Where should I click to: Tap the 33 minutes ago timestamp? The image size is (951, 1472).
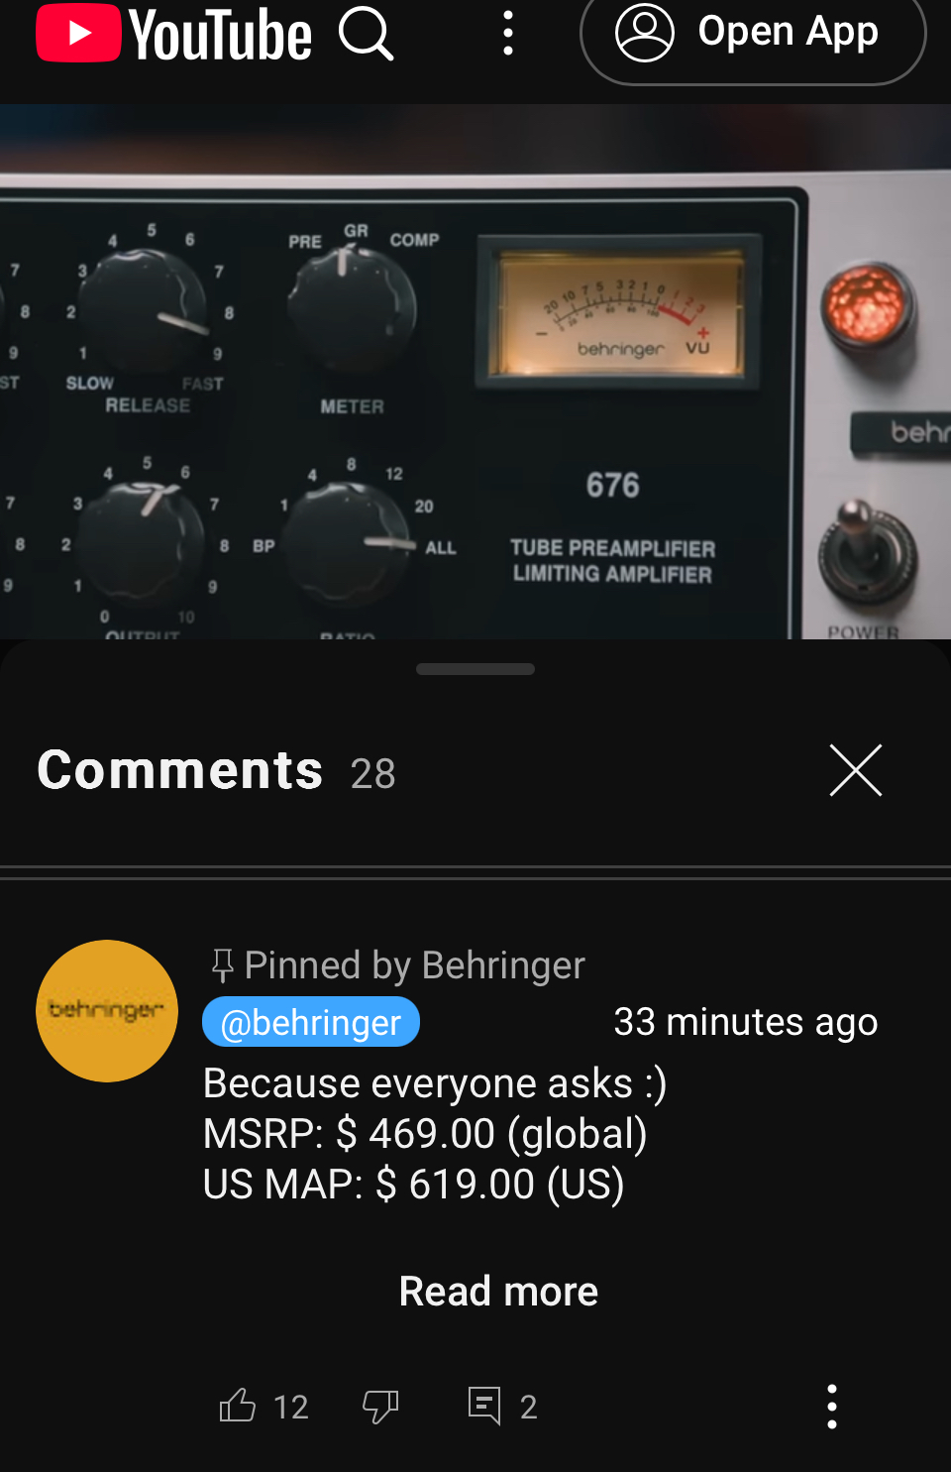pyautogui.click(x=746, y=1022)
